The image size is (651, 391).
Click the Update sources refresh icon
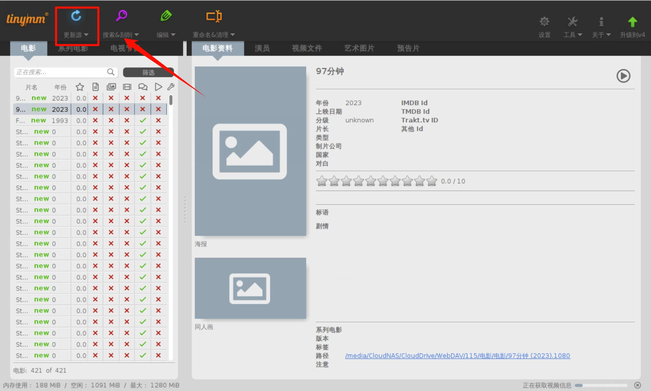pos(76,16)
